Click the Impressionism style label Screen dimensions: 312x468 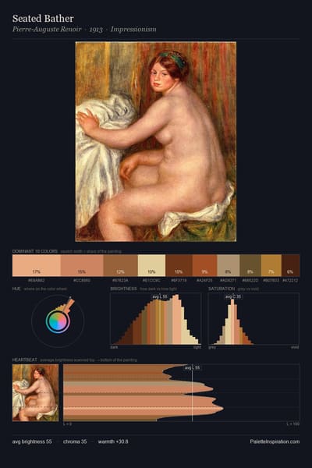point(133,30)
